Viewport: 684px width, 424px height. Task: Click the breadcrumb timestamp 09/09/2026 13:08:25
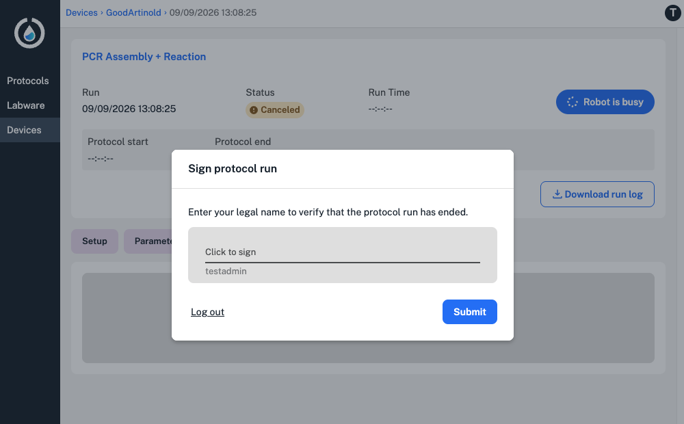tap(213, 12)
